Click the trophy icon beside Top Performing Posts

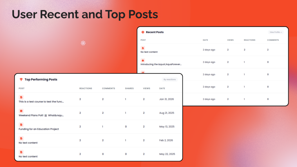21,79
